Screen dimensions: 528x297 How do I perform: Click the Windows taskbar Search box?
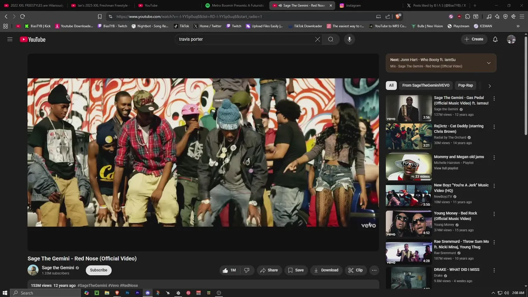[x=45, y=293]
